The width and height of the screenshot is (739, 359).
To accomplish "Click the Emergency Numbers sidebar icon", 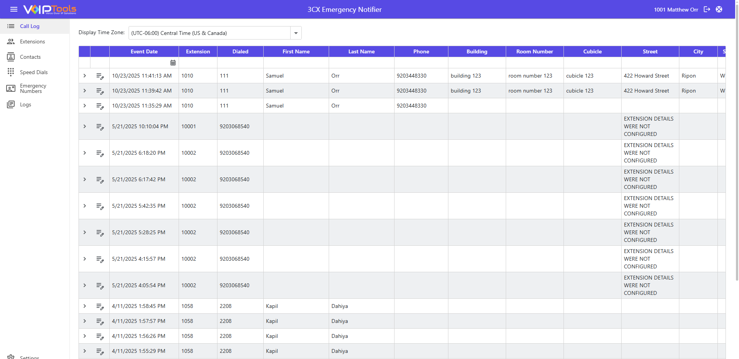I will 11,88.
